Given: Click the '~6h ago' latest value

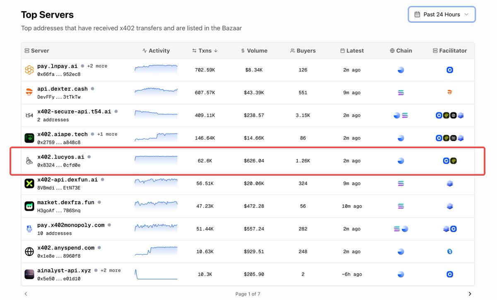Looking at the screenshot, I should tap(352, 274).
